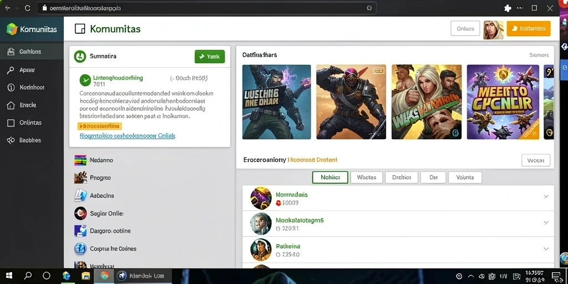Click the Komunitas cube logo icon
Image resolution: width=568 pixels, height=284 pixels.
[12, 29]
